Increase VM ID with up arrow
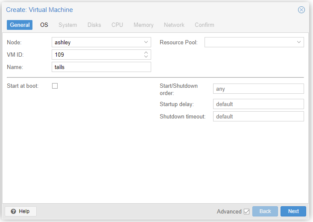 click(146, 52)
